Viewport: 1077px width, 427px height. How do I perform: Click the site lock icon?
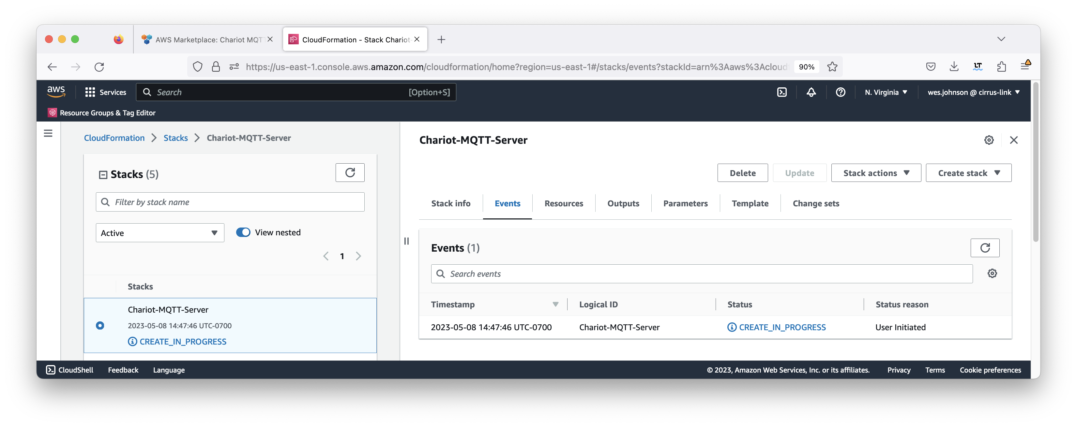[x=216, y=67]
